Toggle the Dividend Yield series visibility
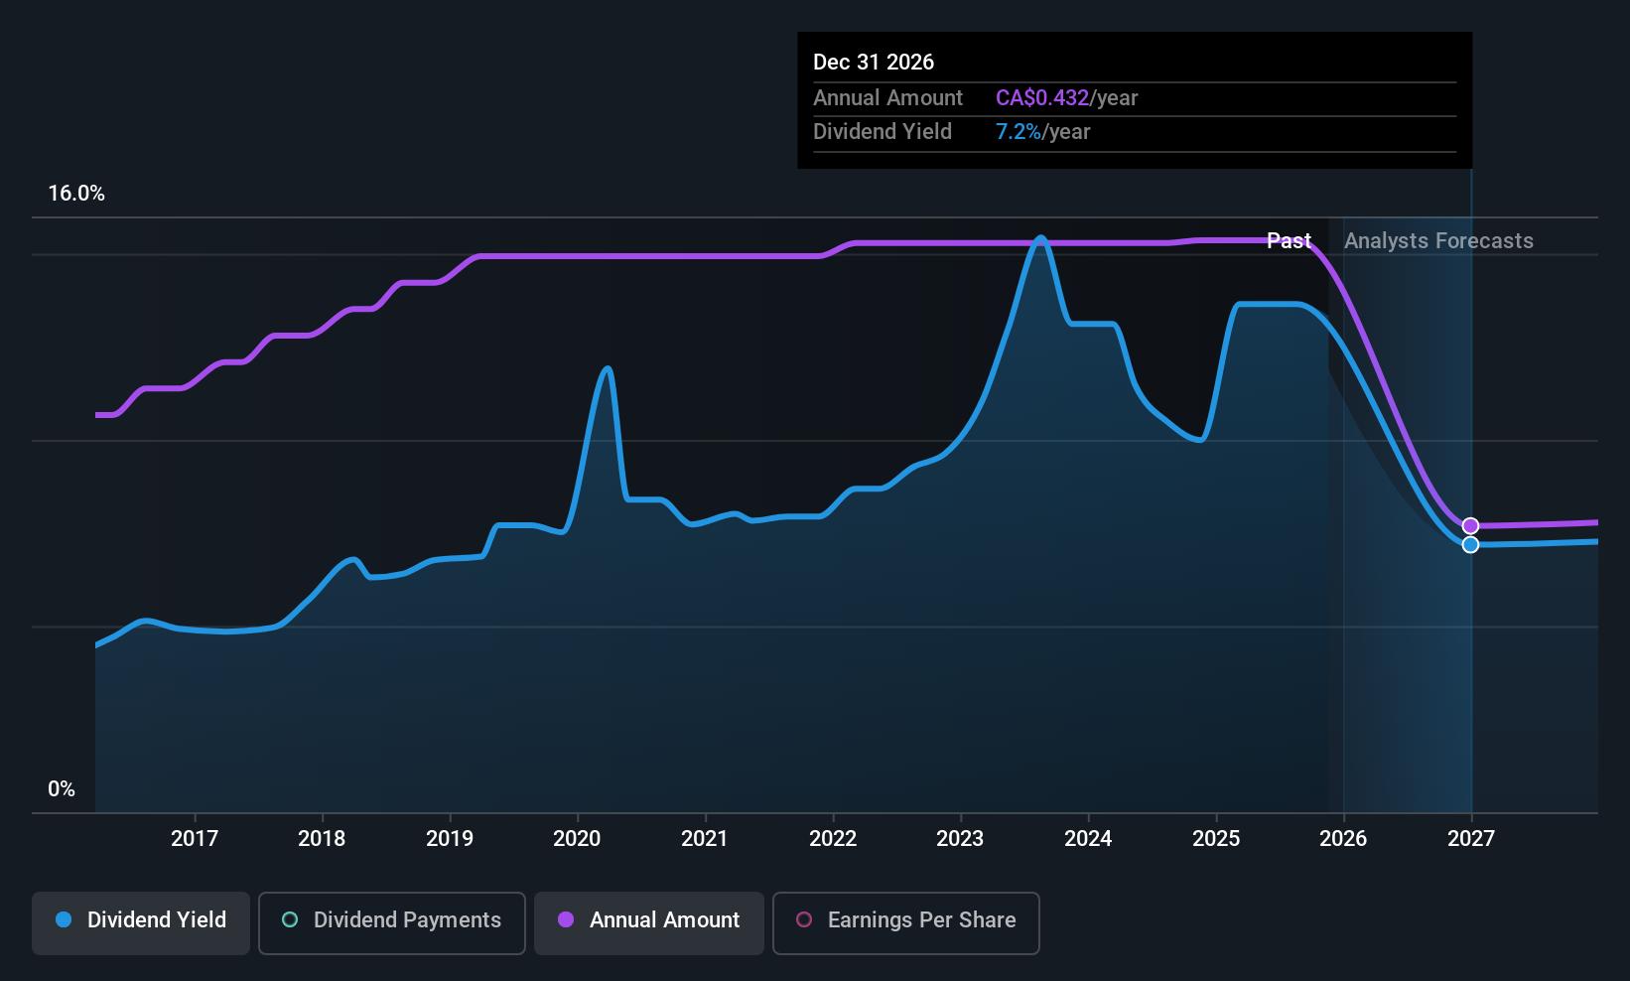This screenshot has height=981, width=1630. click(140, 922)
